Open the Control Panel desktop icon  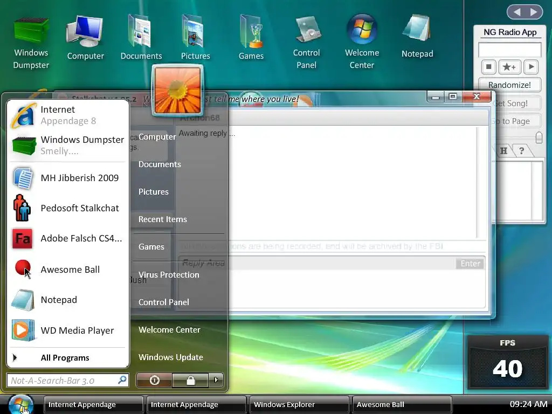306,43
